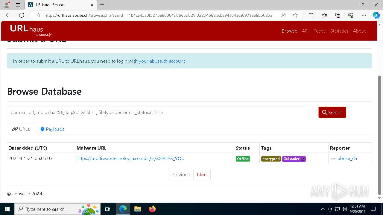Click Browse Database heading
Viewport: 383px width, 215px height.
coord(44,91)
